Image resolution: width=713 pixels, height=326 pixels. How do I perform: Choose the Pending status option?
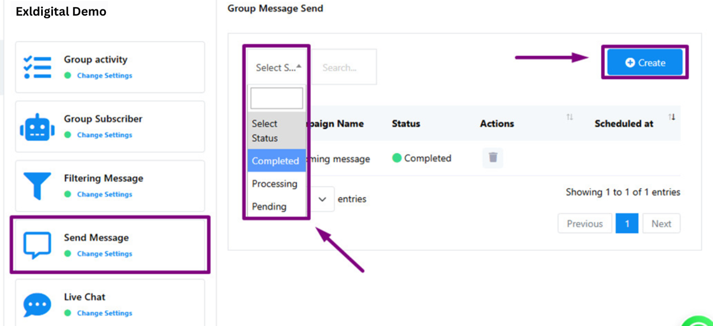[x=277, y=206]
